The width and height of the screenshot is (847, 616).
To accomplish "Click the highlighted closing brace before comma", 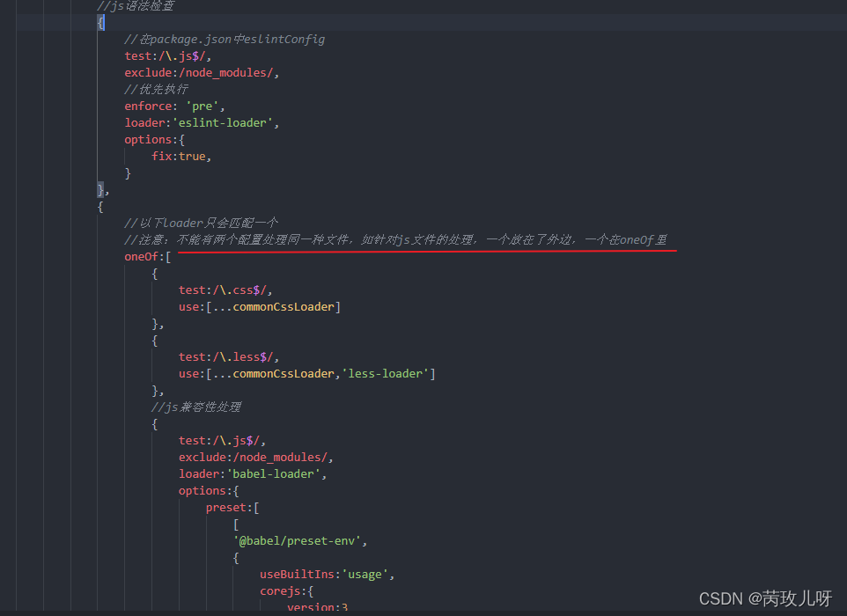I will coord(100,189).
